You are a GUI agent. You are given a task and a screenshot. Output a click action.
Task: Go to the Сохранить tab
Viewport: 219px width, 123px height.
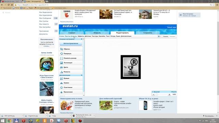click(x=147, y=33)
